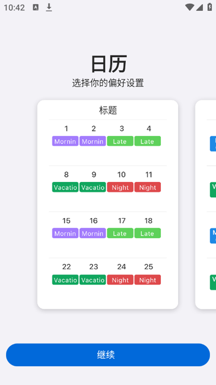Tap the red Night tag under day 11

(x=147, y=187)
